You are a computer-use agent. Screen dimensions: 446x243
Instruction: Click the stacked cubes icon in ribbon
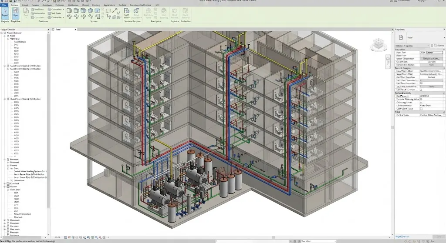click(x=136, y=11)
